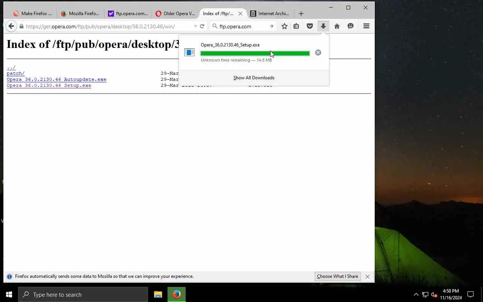Image resolution: width=483 pixels, height=302 pixels.
Task: Open the Hello chat smiley icon
Action: 351,26
